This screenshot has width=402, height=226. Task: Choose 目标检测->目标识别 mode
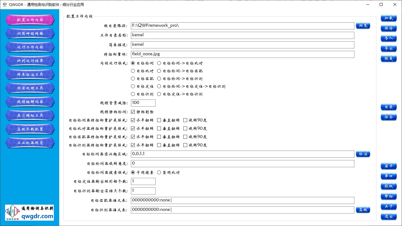[x=159, y=79]
